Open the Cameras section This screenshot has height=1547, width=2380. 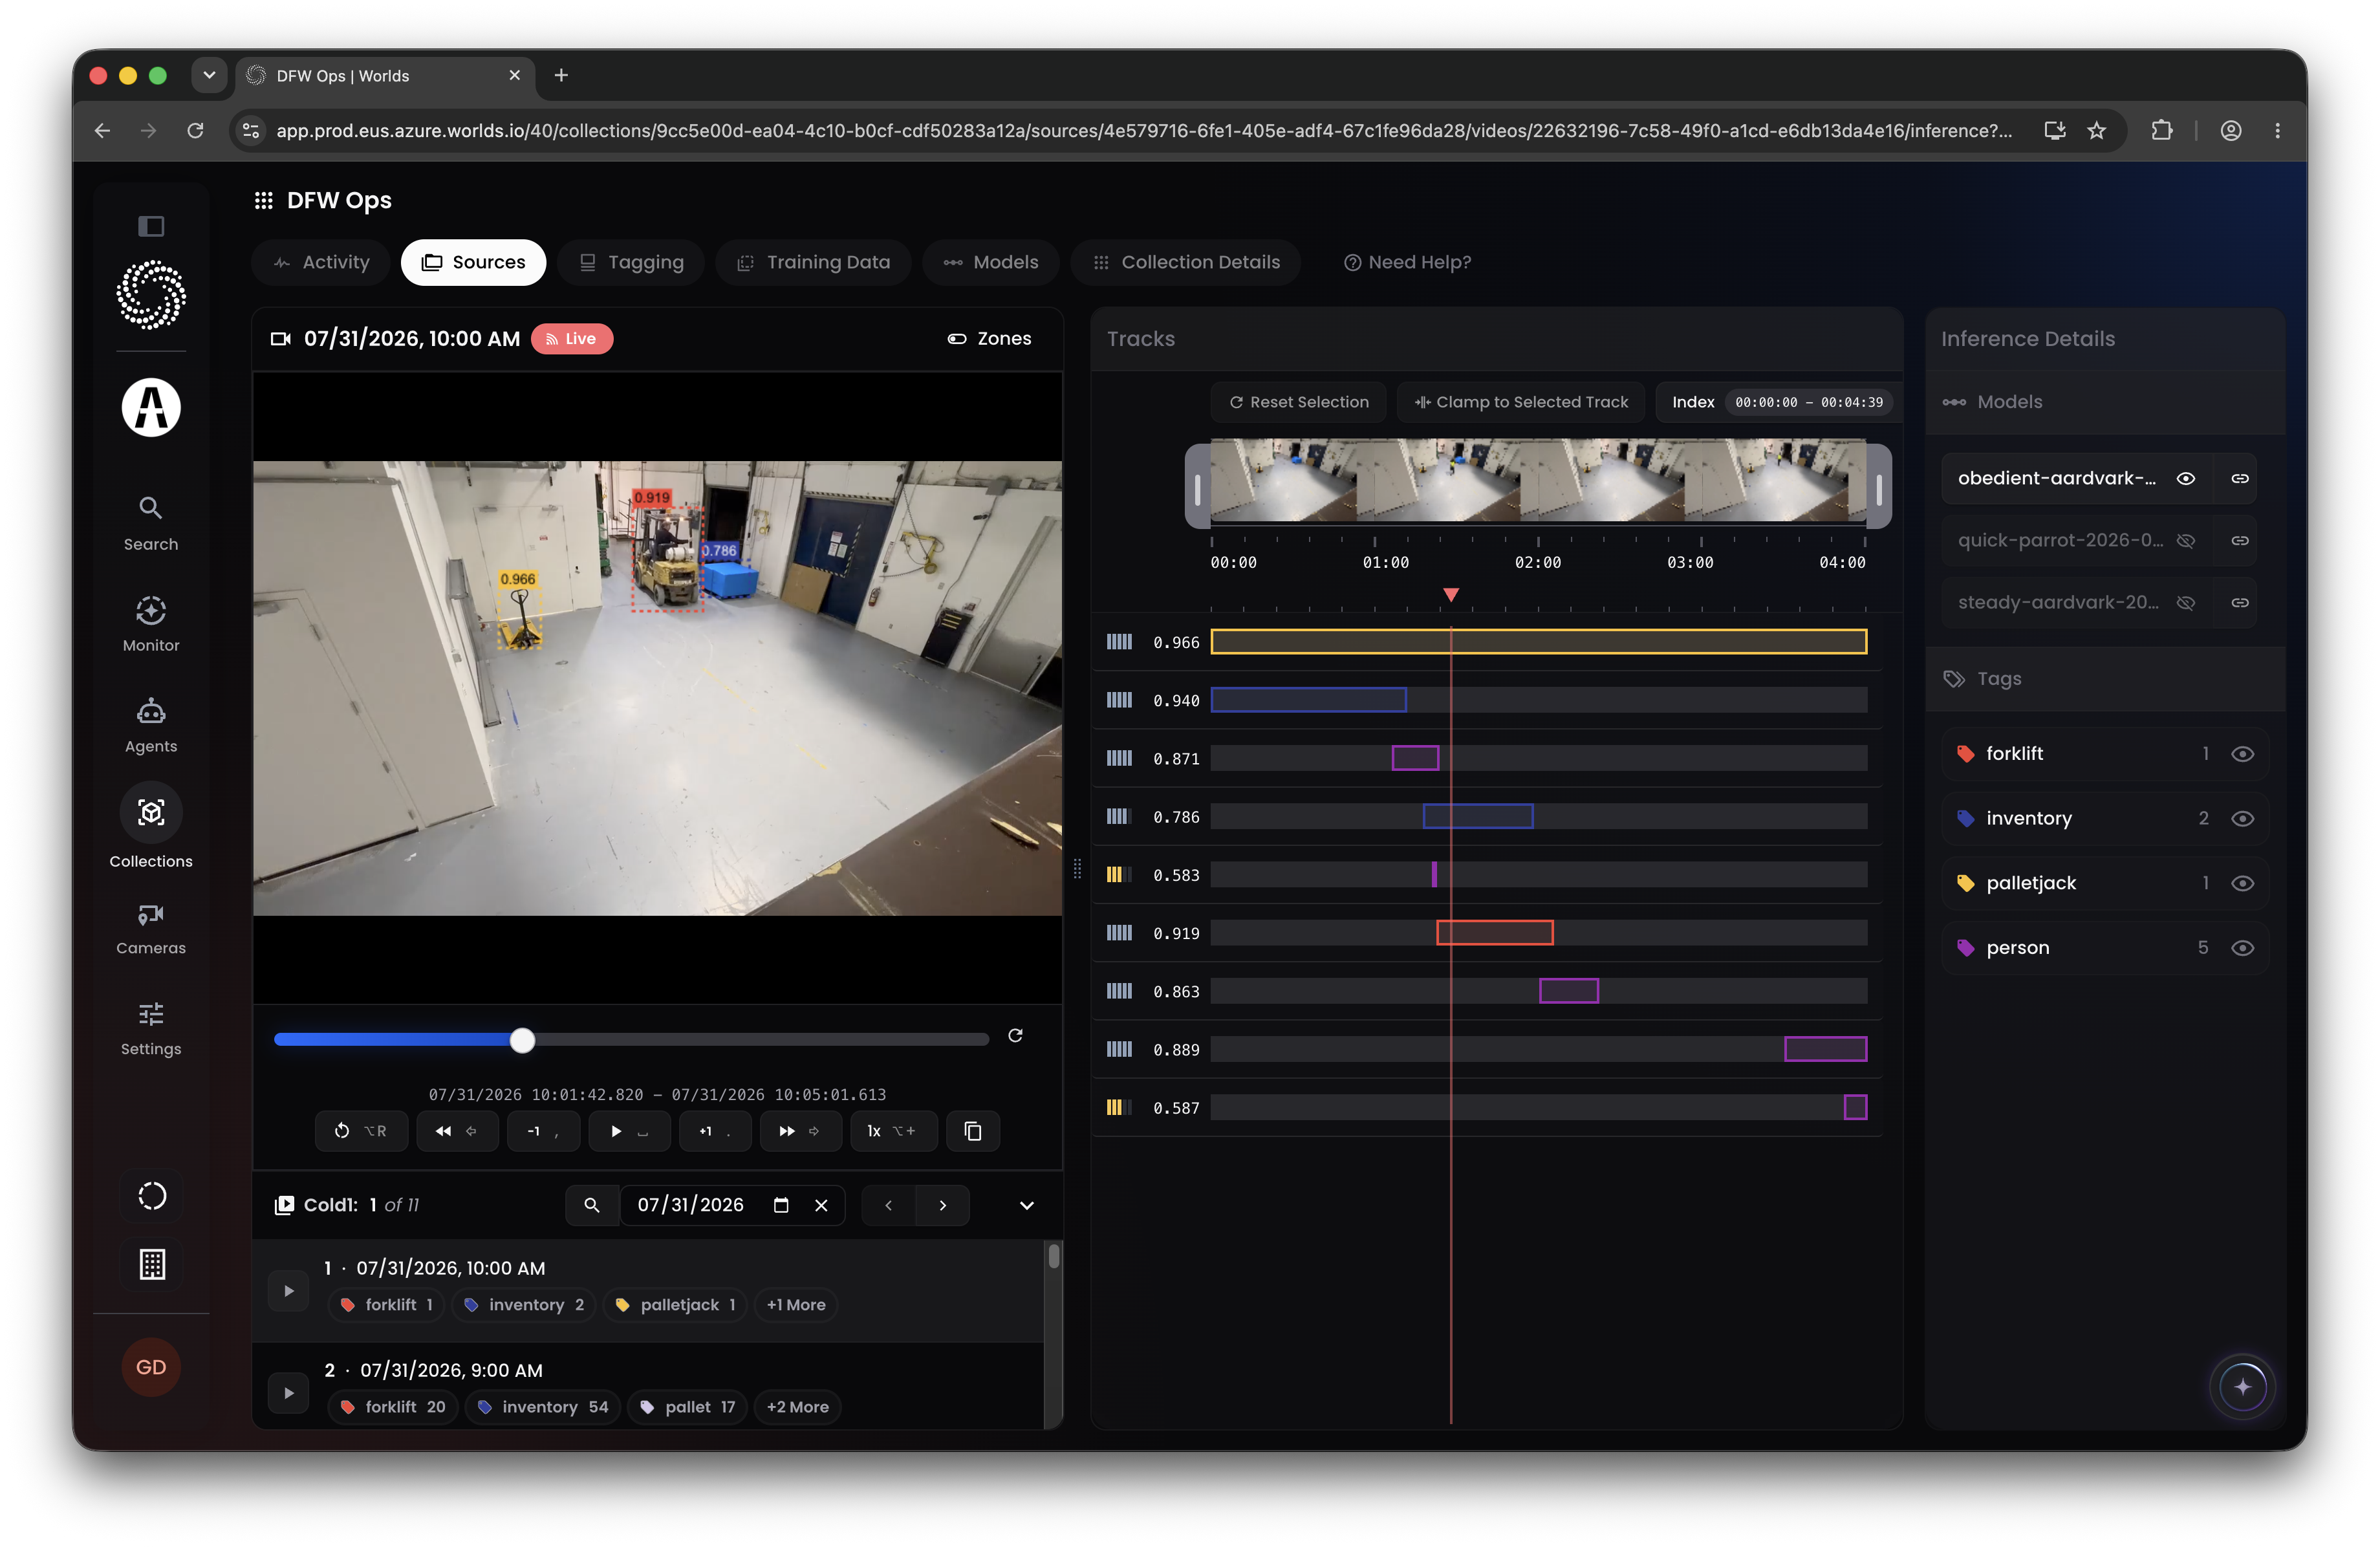[151, 929]
